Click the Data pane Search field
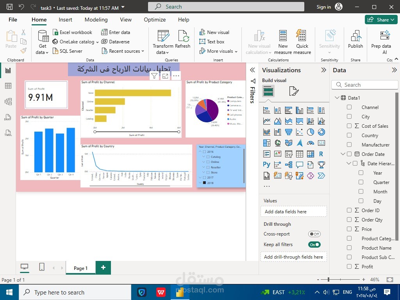Screen dimensions: 400x300 [365, 85]
